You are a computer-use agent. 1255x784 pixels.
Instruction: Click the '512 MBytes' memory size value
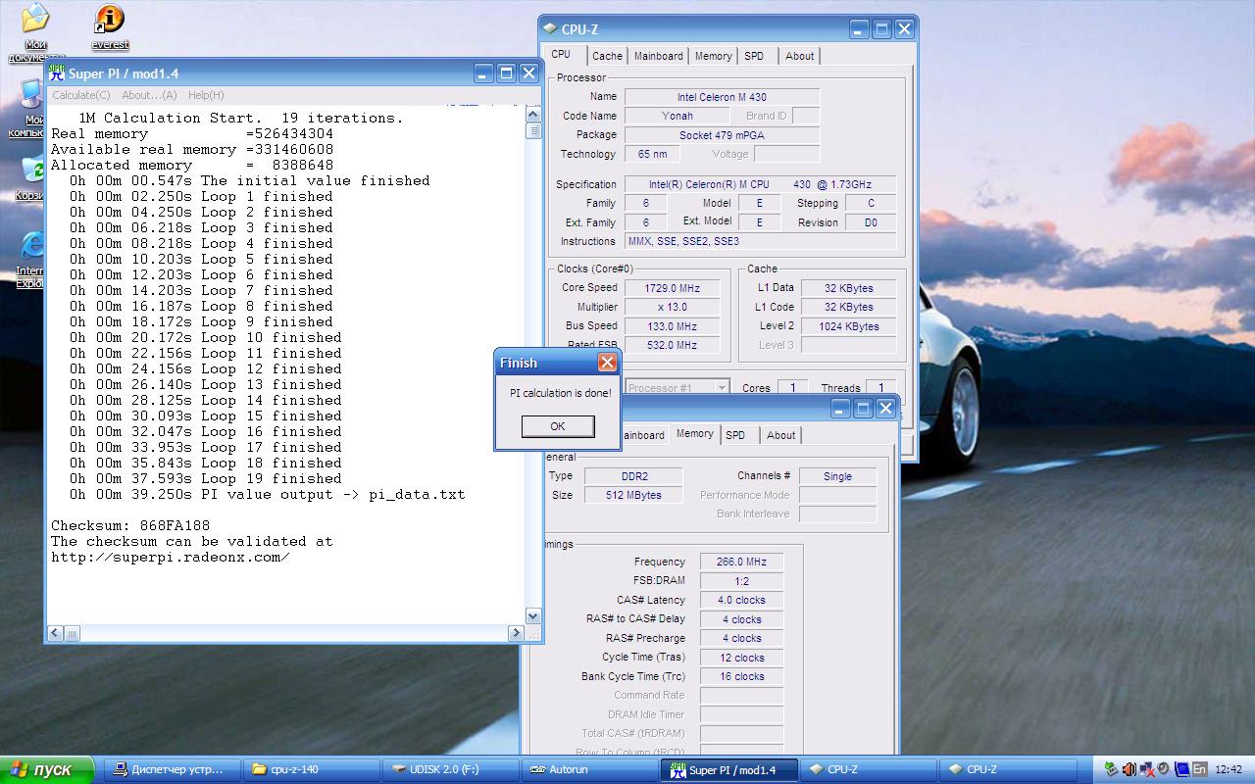(x=632, y=495)
